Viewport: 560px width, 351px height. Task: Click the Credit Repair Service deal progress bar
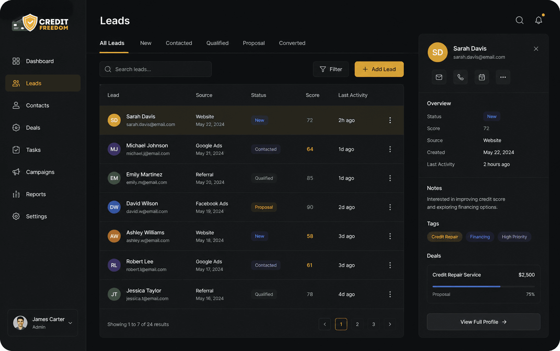pyautogui.click(x=483, y=286)
